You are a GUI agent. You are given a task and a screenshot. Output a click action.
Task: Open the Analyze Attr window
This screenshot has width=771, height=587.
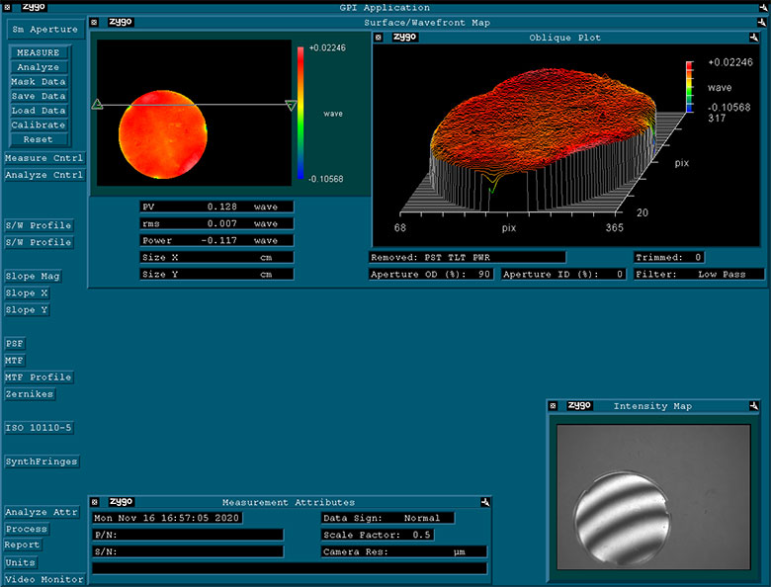tap(42, 512)
